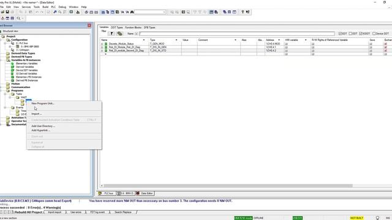Image resolution: width=392 pixels, height=220 pixels.
Task: Open the Name column header dropdown arrow
Action: (144, 40)
